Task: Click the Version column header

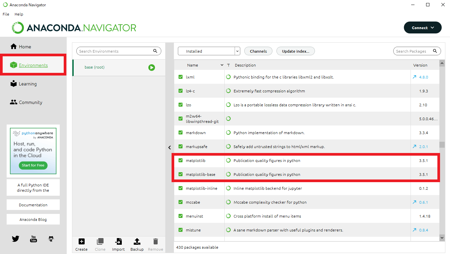Action: [420, 65]
